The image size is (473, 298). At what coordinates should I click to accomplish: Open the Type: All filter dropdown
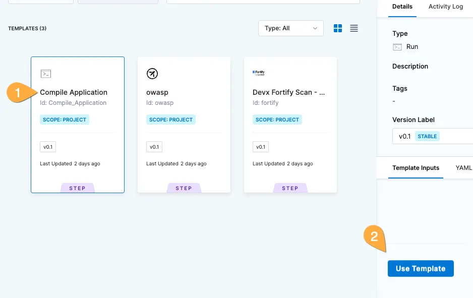point(290,28)
